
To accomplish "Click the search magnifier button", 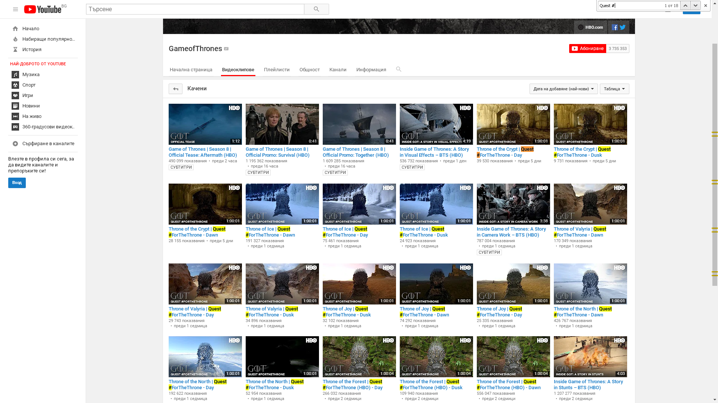I will [316, 9].
